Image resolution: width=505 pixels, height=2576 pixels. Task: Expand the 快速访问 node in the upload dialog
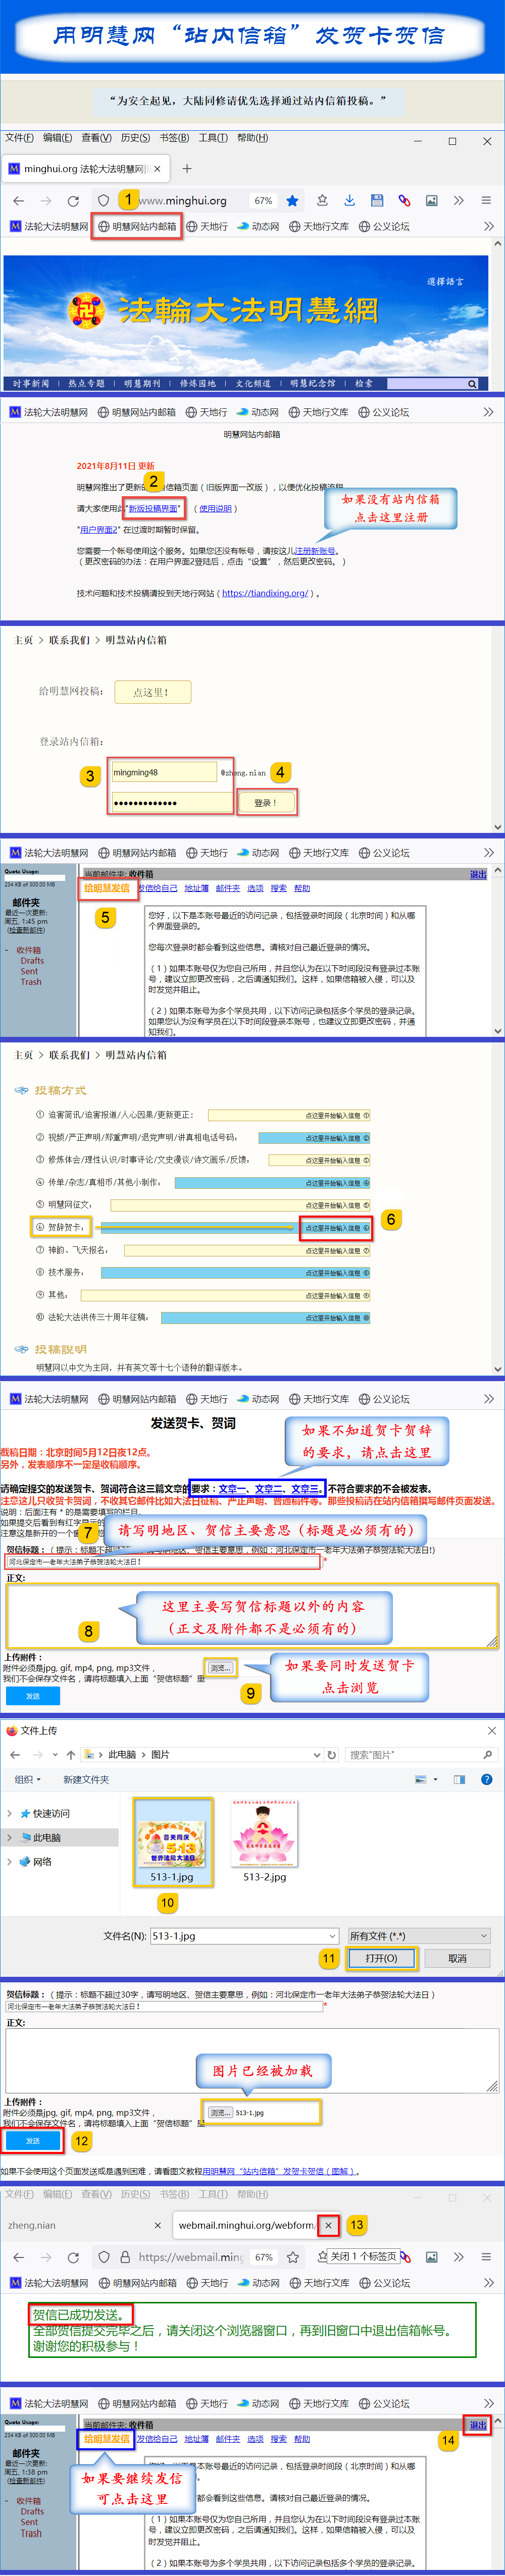click(x=10, y=1814)
